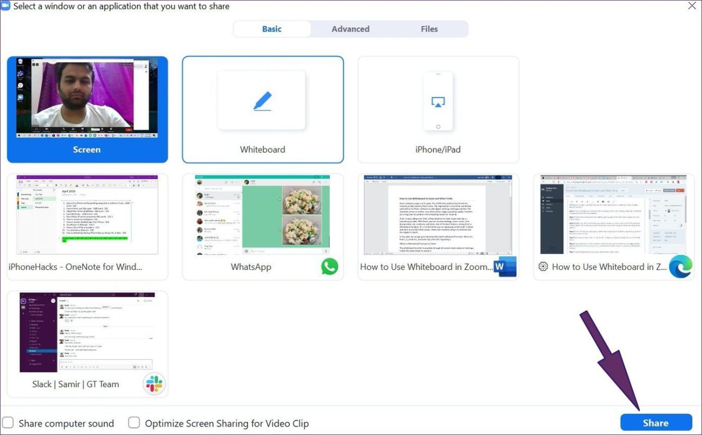Click the WhatsApp app icon badge
This screenshot has height=435, width=702.
coord(329,266)
